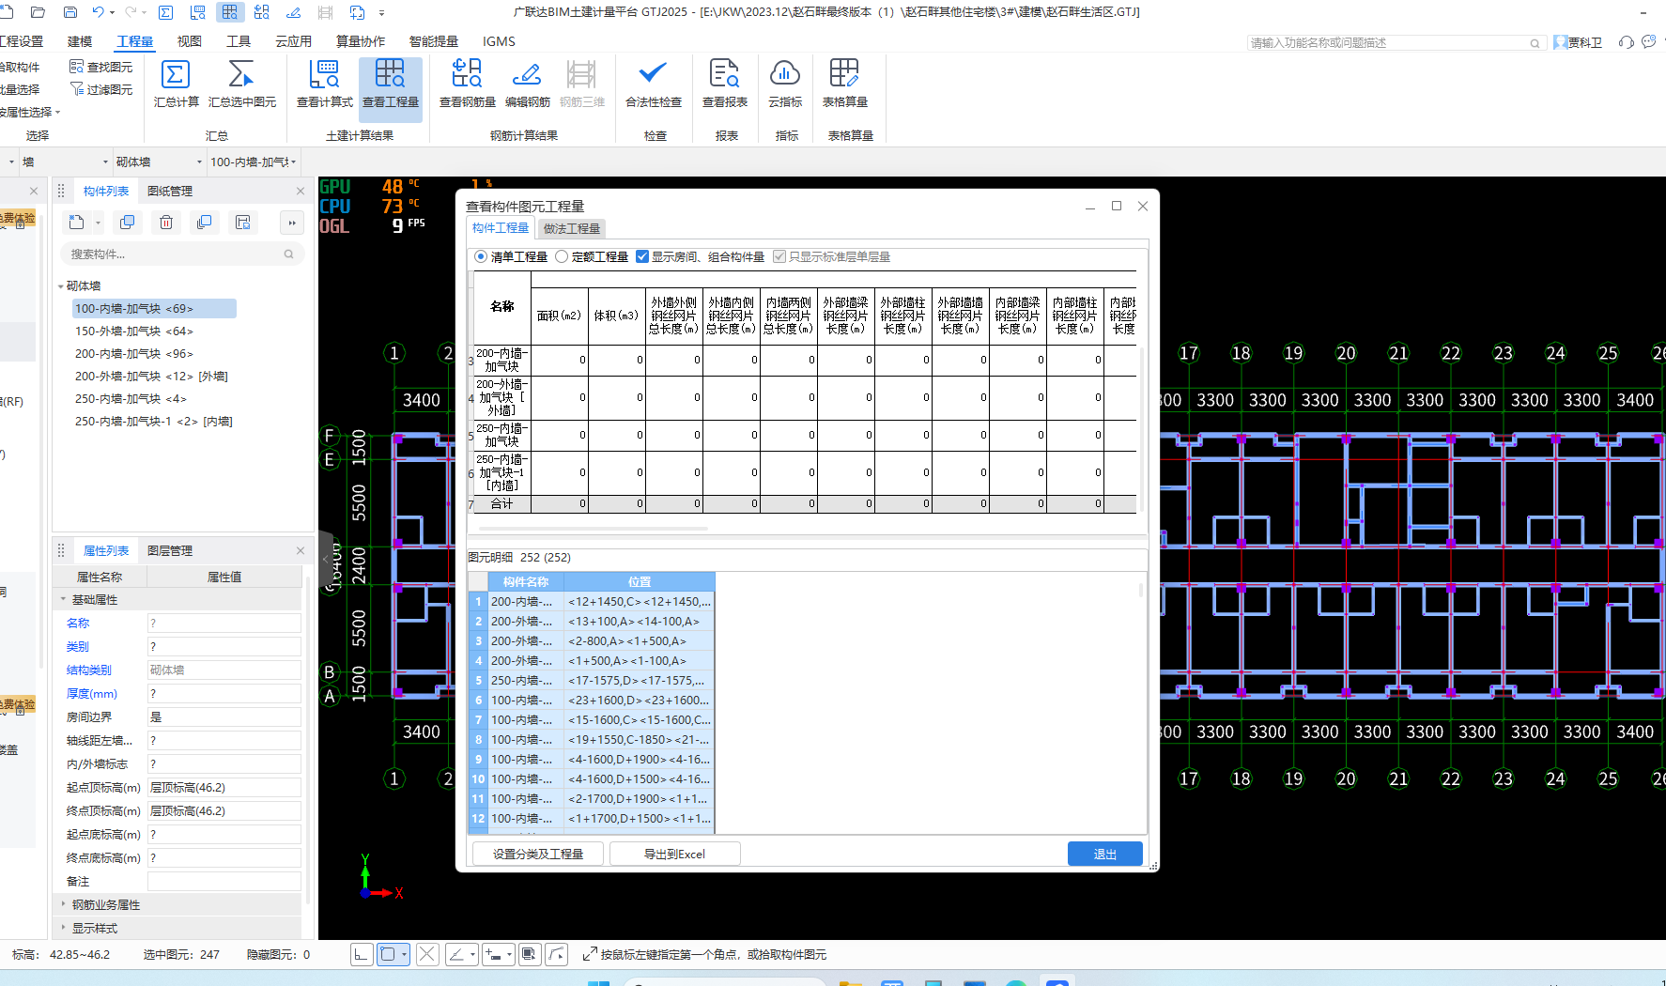The height and width of the screenshot is (986, 1666).
Task: Open 查看计算式 view formula tool
Action: (x=325, y=84)
